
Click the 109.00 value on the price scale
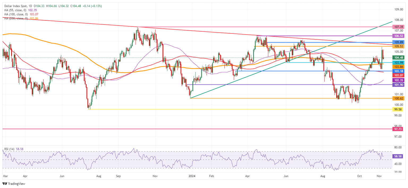398,9
